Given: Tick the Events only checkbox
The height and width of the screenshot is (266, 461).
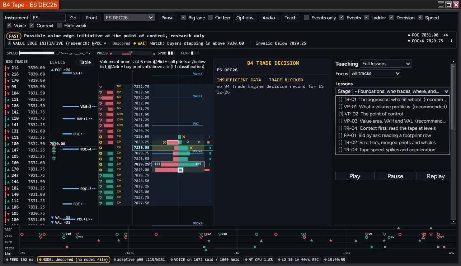Looking at the screenshot, I should point(307,18).
